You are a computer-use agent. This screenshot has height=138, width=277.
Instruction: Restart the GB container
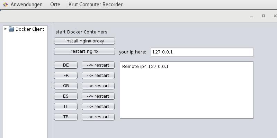point(98,86)
